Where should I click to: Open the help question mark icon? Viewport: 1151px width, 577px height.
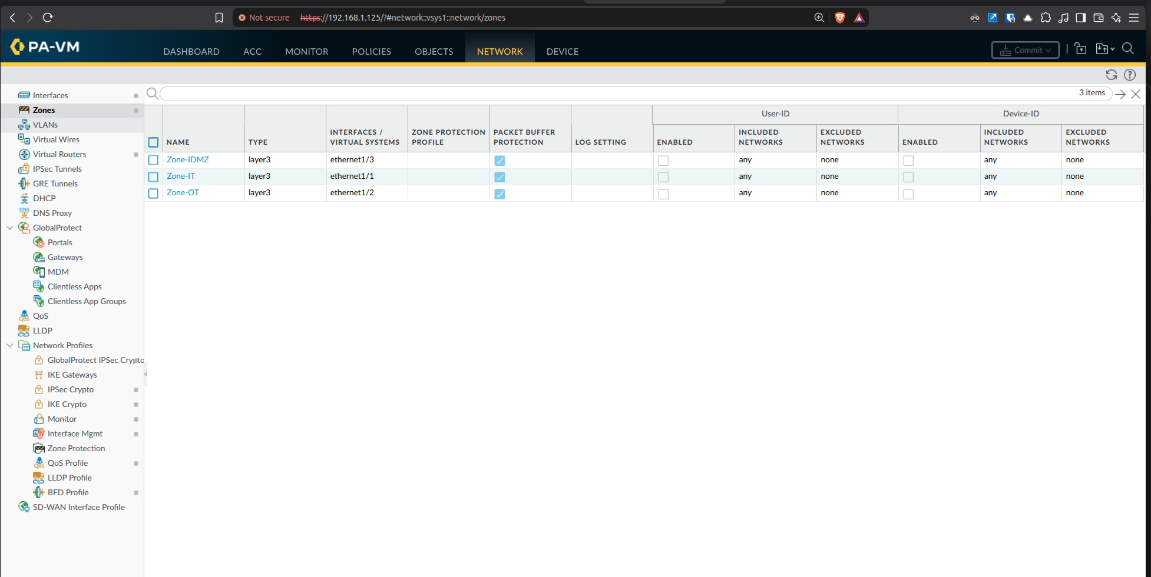point(1130,75)
